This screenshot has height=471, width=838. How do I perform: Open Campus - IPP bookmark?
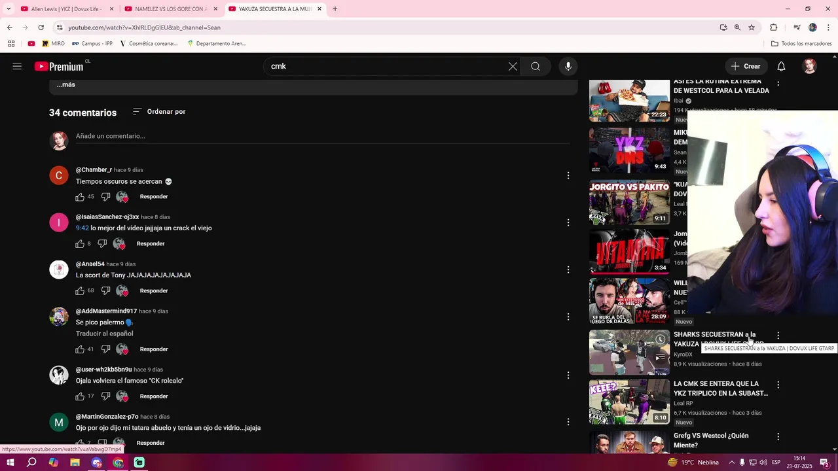92,44
